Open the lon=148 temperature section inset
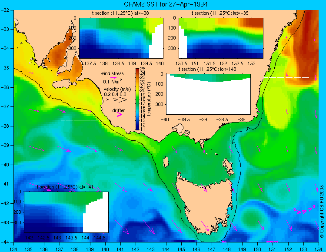326x252 pixels. 208,94
